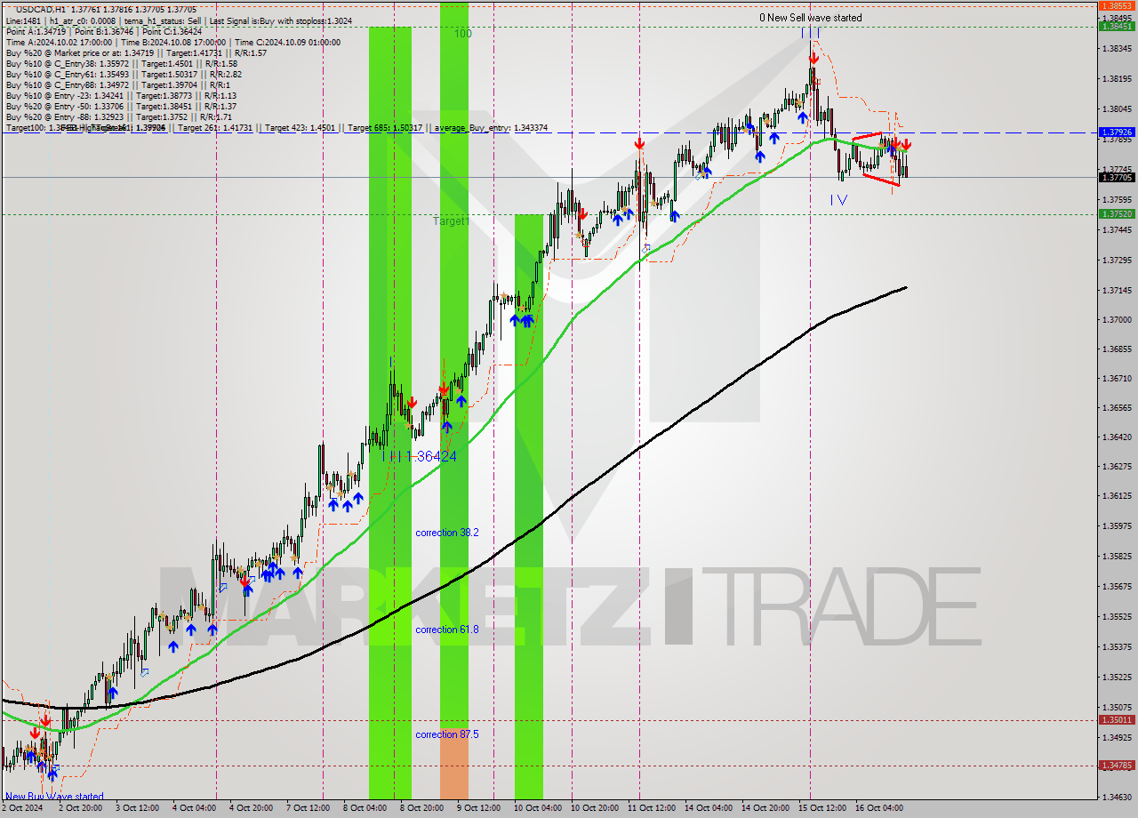Select the '0 New Sell wave started' label
The image size is (1138, 818).
coord(810,18)
